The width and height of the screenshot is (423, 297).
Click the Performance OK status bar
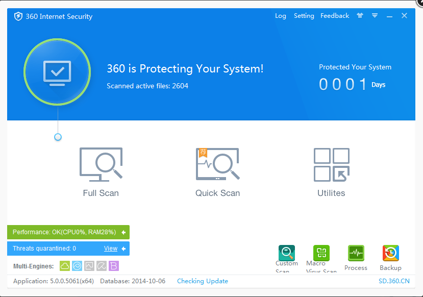click(68, 232)
